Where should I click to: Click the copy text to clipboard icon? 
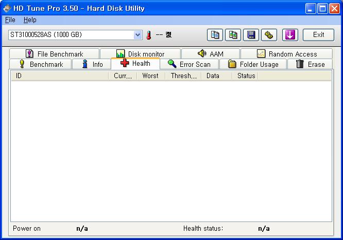pos(216,35)
